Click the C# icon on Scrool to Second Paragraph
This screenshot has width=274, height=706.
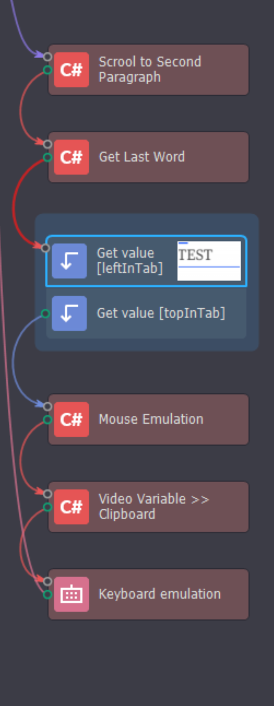(71, 70)
